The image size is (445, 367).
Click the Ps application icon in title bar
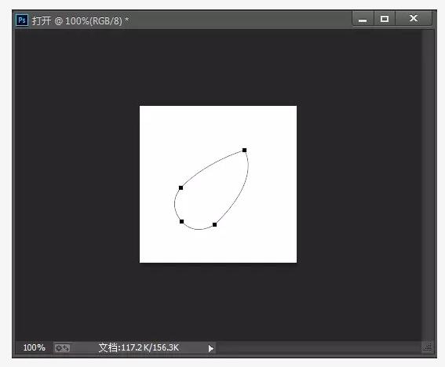point(22,20)
